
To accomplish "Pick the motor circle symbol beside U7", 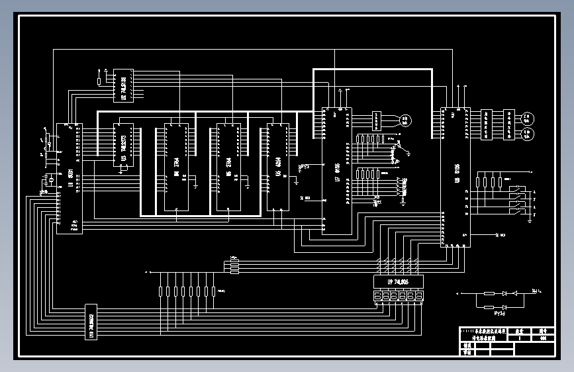I will click(405, 120).
